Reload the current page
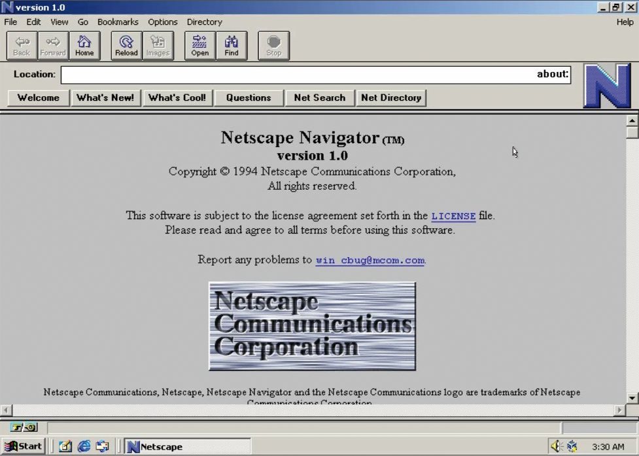639x456 pixels. point(126,46)
